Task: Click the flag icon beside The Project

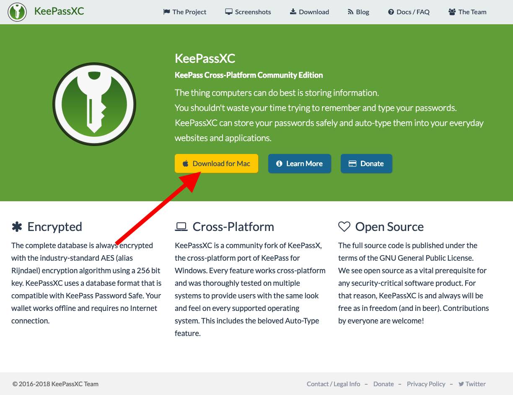Action: [x=166, y=12]
